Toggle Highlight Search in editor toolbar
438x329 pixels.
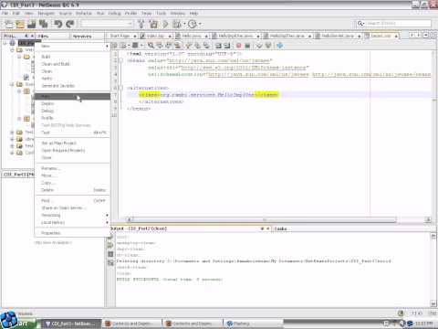click(178, 46)
